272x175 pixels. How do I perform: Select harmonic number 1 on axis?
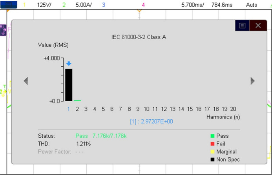point(69,109)
